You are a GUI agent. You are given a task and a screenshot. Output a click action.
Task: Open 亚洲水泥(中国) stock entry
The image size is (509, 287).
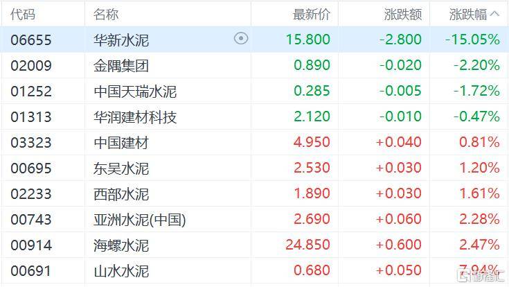(x=255, y=219)
